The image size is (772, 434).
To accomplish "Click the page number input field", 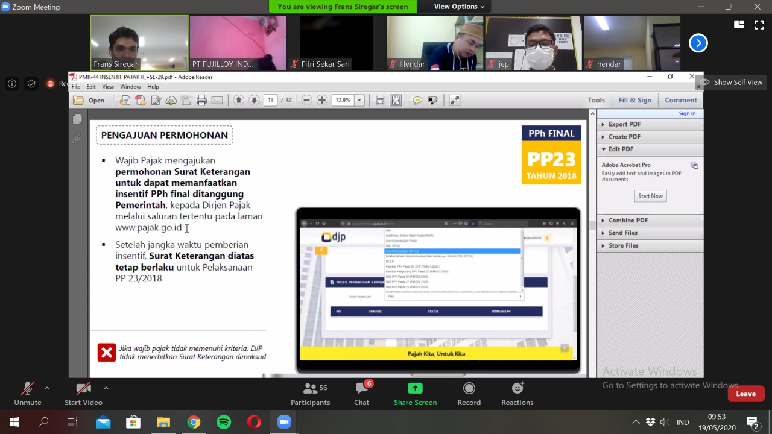I will [x=270, y=101].
